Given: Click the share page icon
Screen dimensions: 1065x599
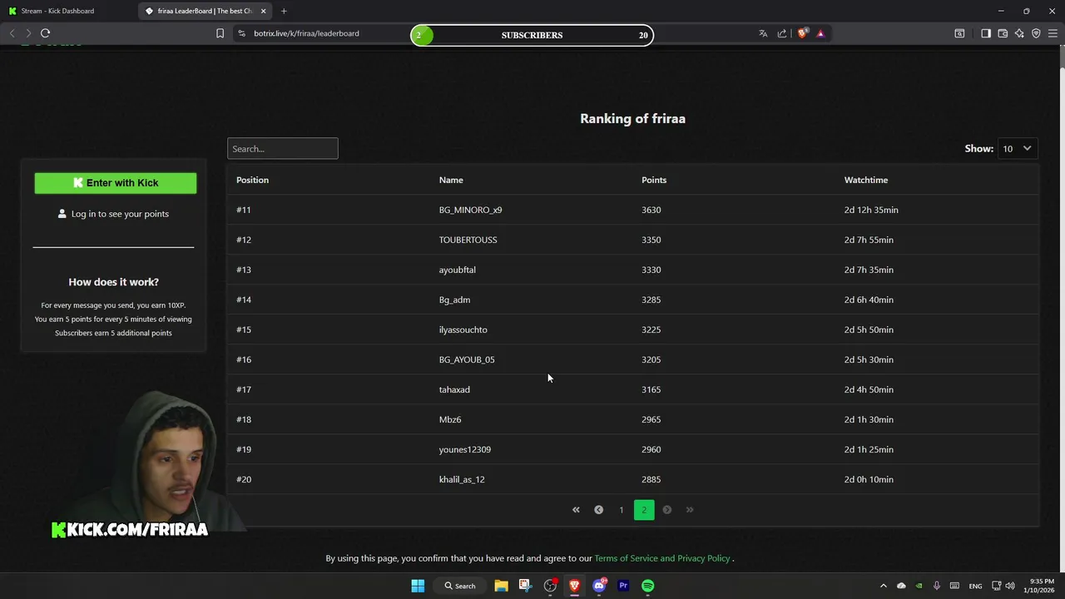Looking at the screenshot, I should point(782,33).
